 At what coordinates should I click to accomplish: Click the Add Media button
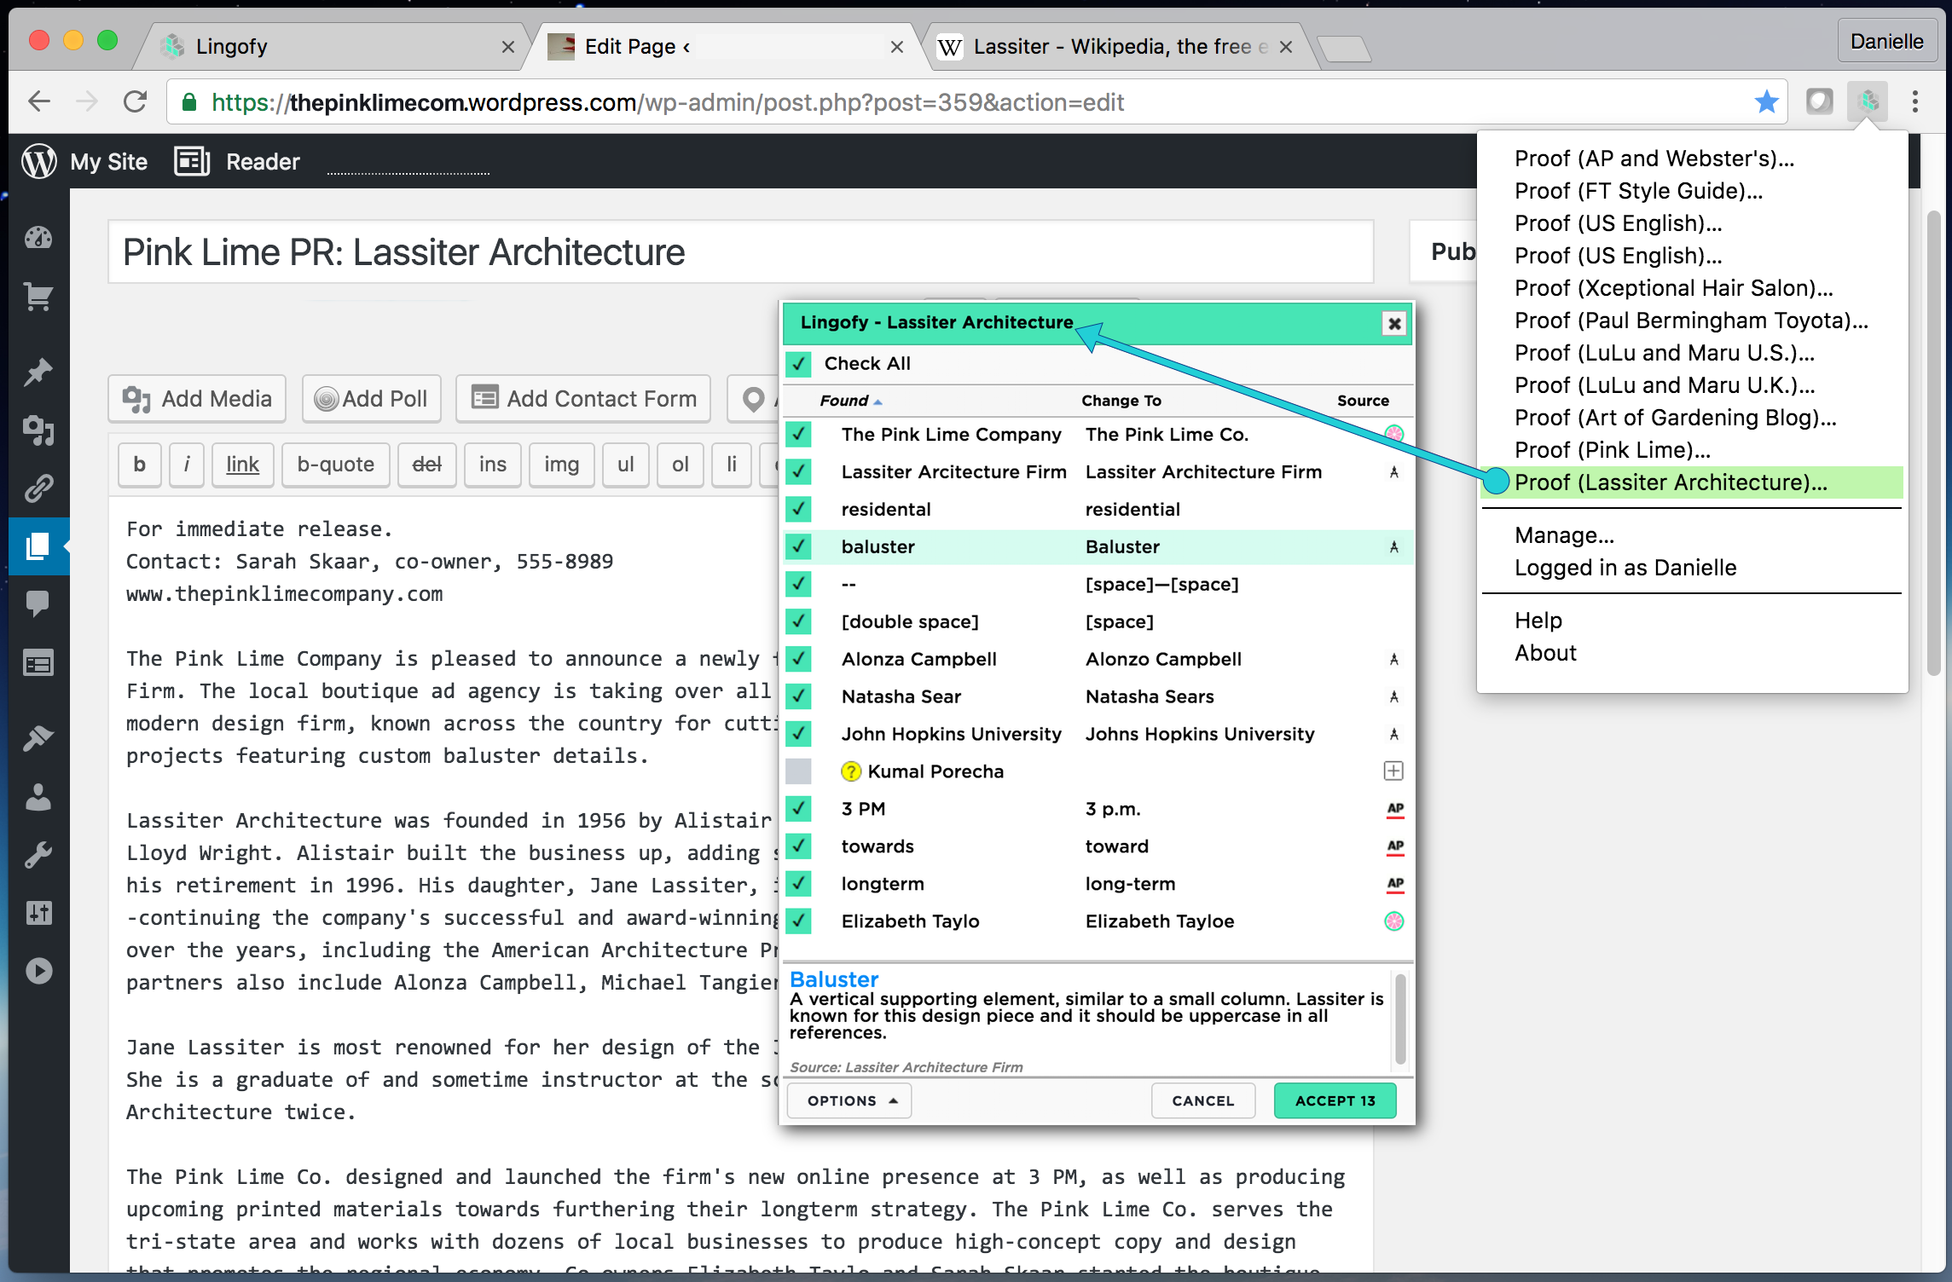point(197,398)
